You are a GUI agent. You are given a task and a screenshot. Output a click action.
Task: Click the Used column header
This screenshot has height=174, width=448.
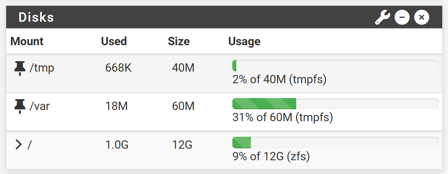click(114, 41)
